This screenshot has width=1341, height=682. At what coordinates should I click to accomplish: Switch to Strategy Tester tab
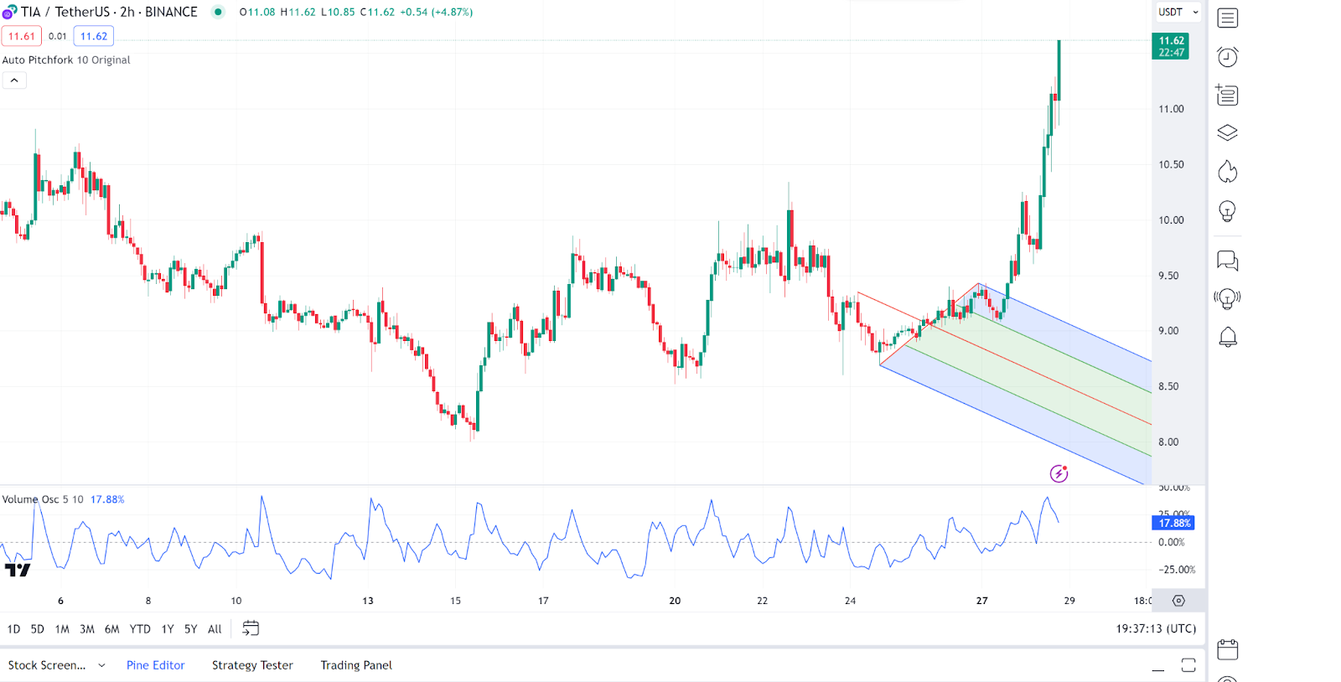(x=252, y=665)
